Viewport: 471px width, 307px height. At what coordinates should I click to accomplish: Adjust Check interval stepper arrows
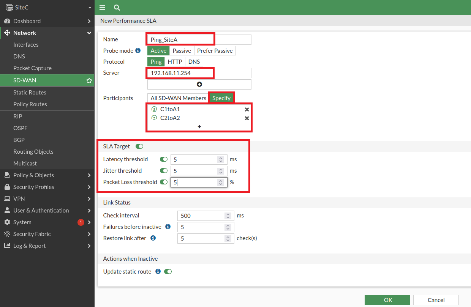[x=228, y=216]
